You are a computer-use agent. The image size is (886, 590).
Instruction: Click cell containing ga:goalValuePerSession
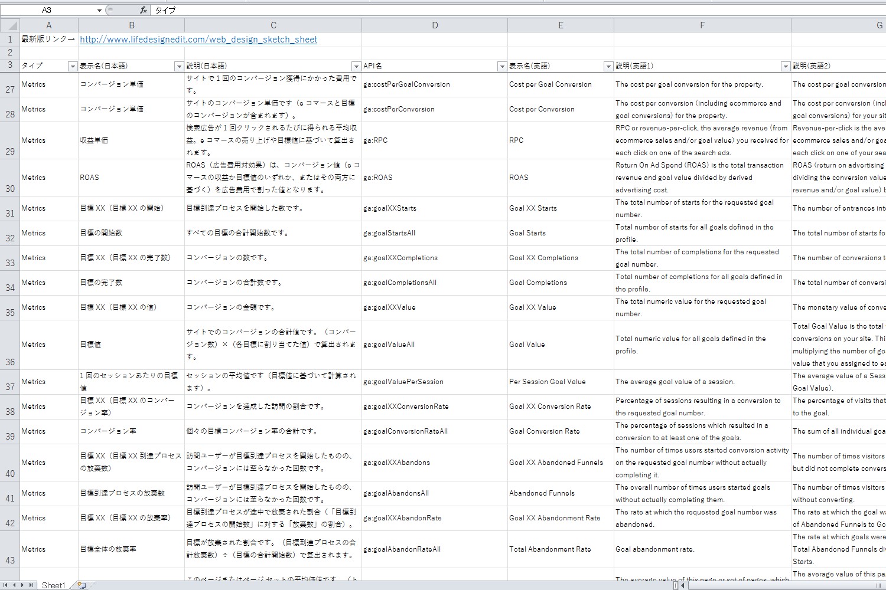point(435,382)
